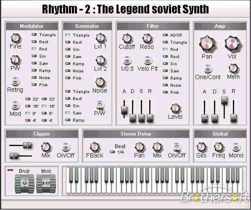Screen dimensions: 251x210
Task: Click the Clipper Mix knob
Action: click(46, 147)
